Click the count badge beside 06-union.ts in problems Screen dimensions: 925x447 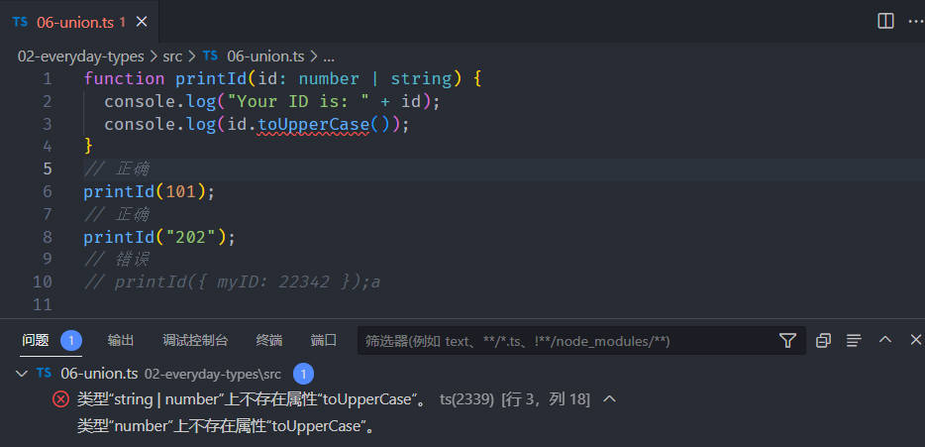pos(303,374)
